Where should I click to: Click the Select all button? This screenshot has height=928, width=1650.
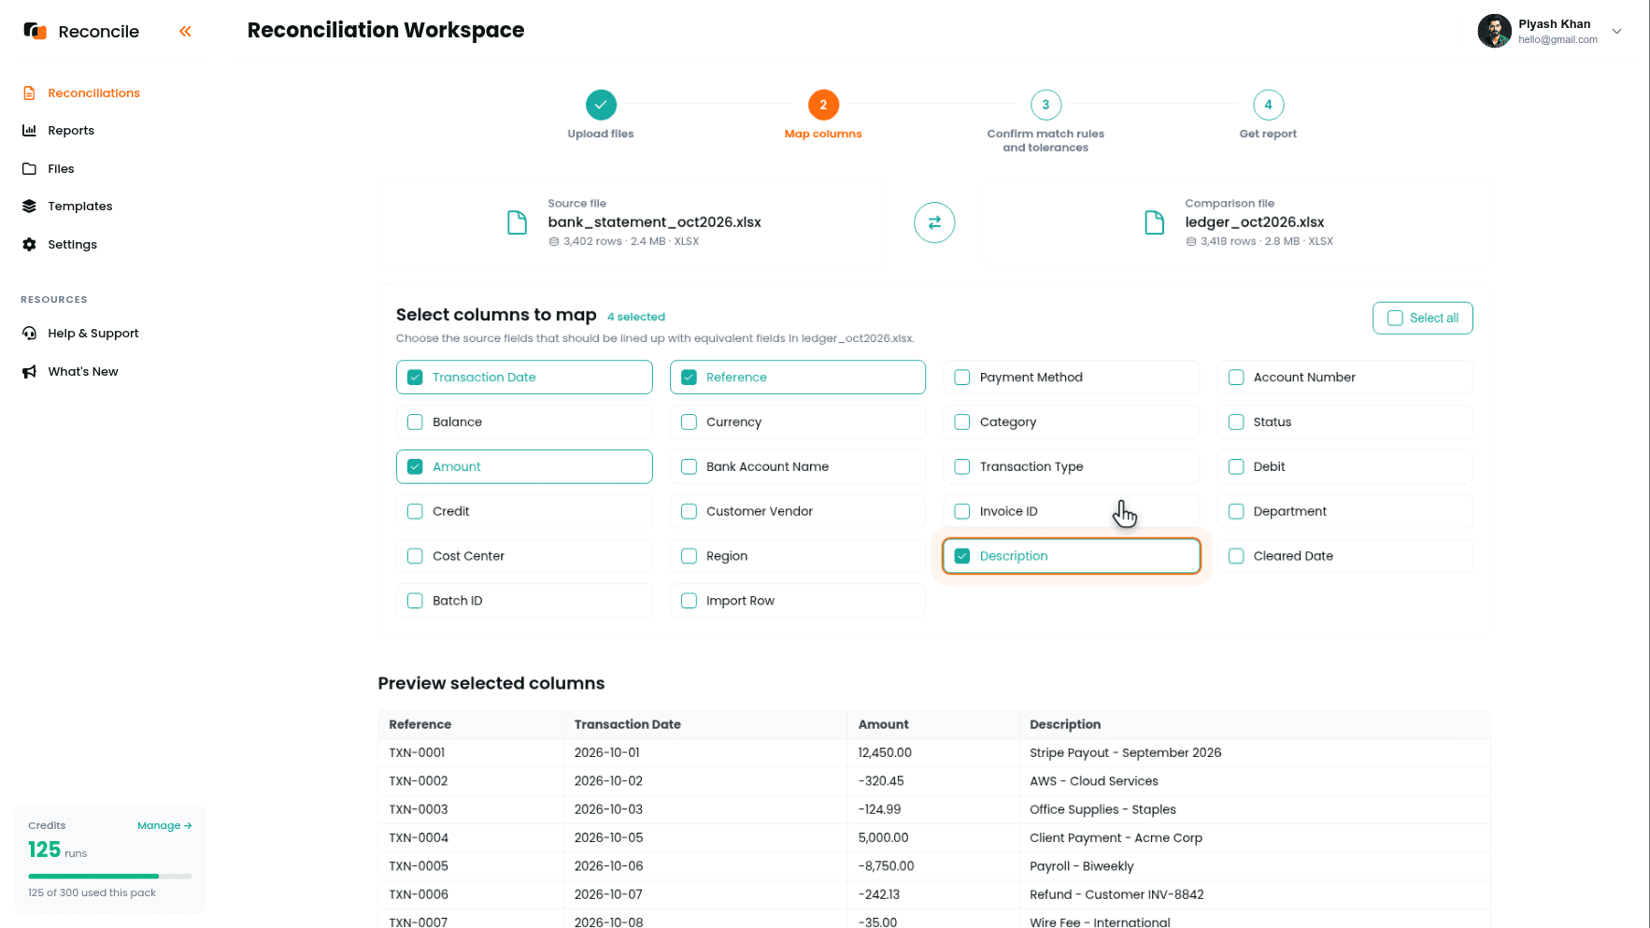pyautogui.click(x=1422, y=318)
